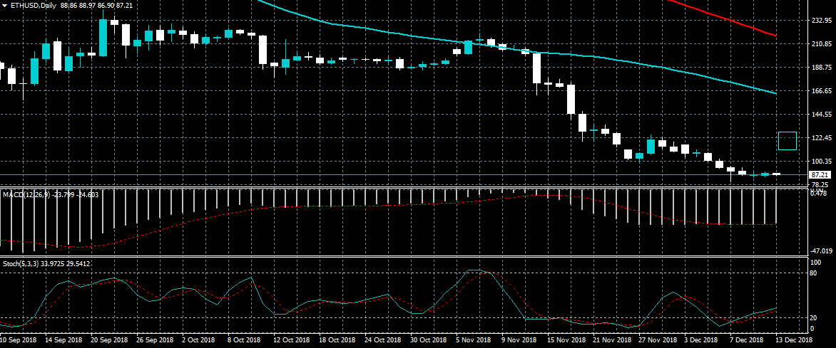
Task: Click the Stochastic 20 level label
Action: pos(812,318)
